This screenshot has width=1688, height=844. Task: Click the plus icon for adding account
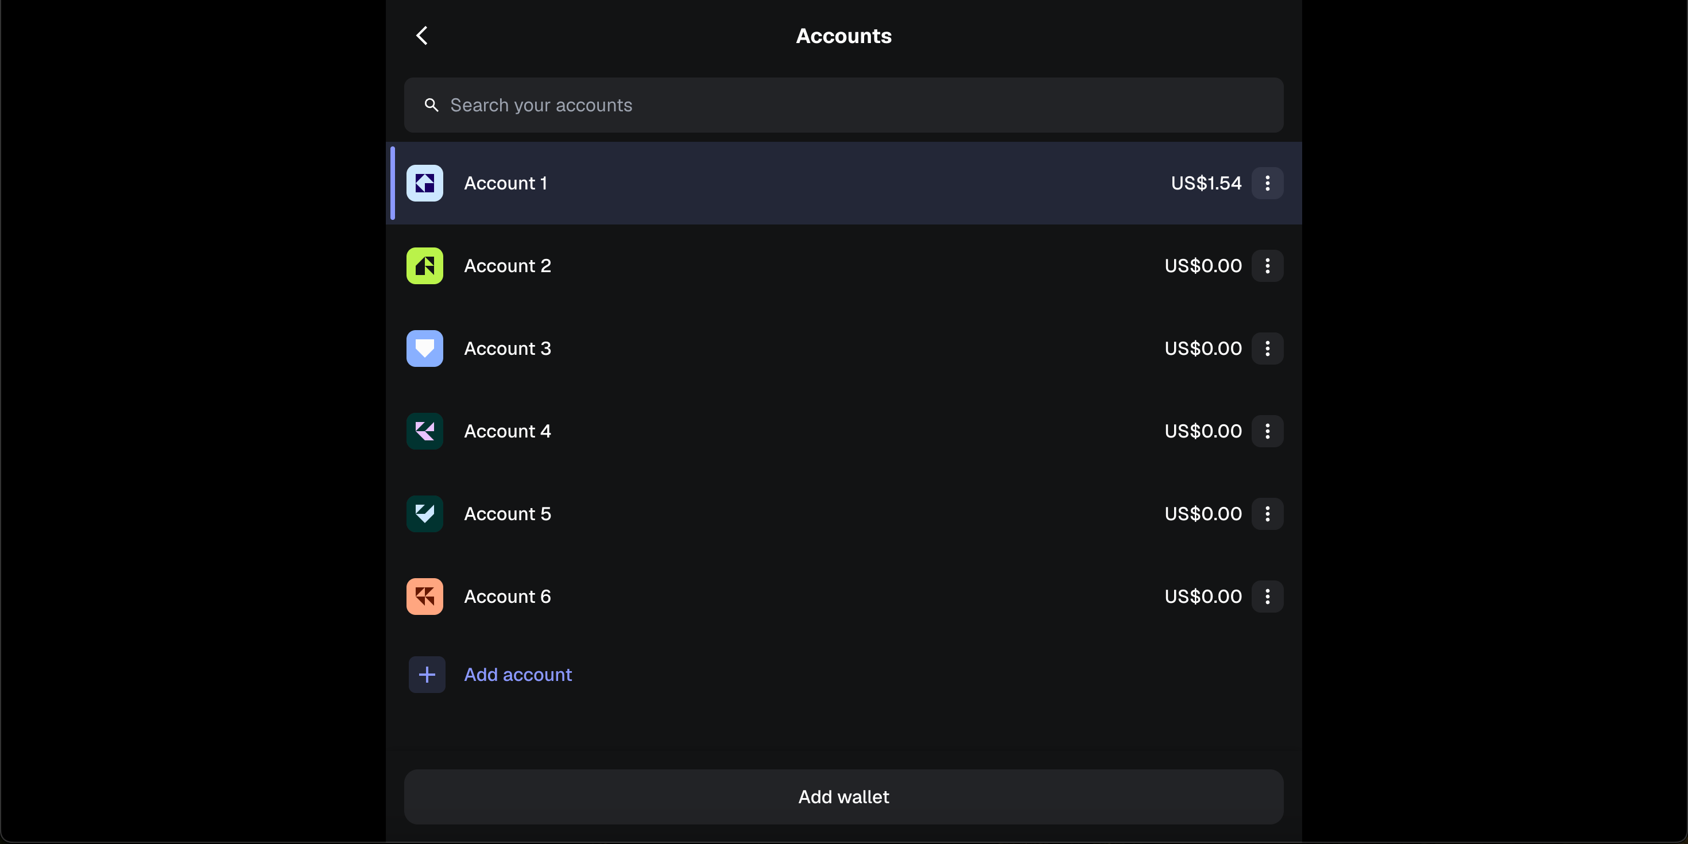coord(427,675)
